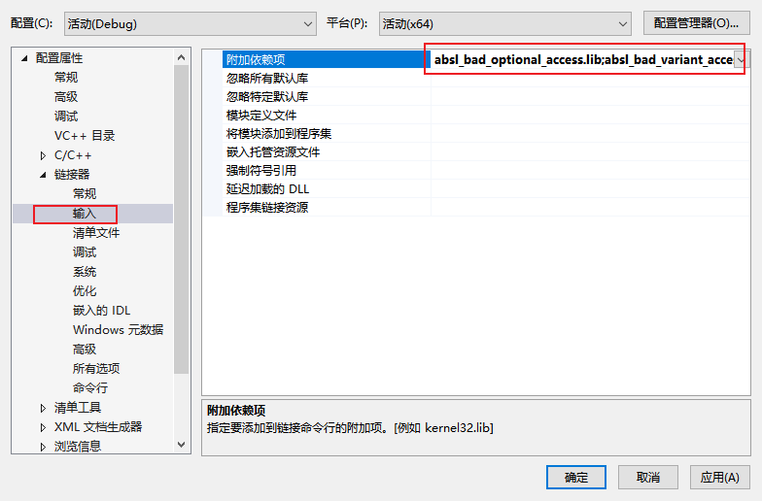Click the 应用(A) button
762x501 pixels.
(719, 478)
